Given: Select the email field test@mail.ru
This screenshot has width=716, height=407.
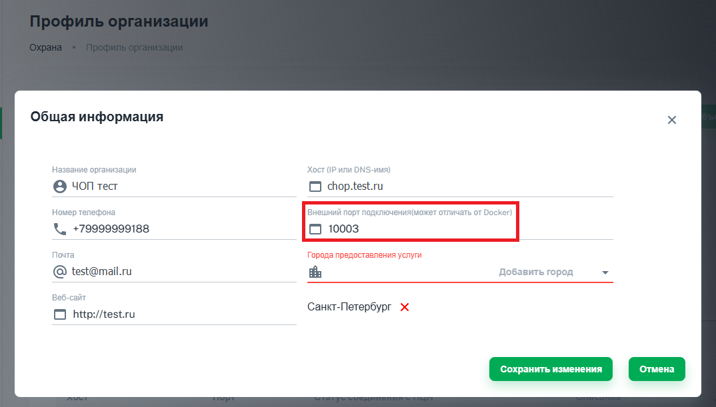Looking at the screenshot, I should coord(180,272).
